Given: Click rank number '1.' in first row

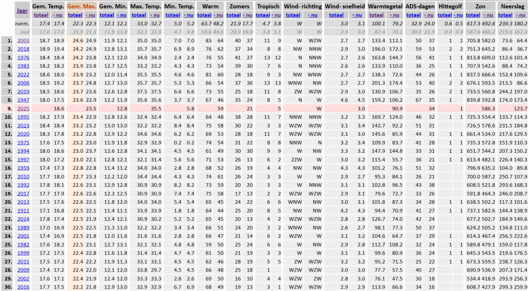Looking at the screenshot, I should click(x=10, y=40).
